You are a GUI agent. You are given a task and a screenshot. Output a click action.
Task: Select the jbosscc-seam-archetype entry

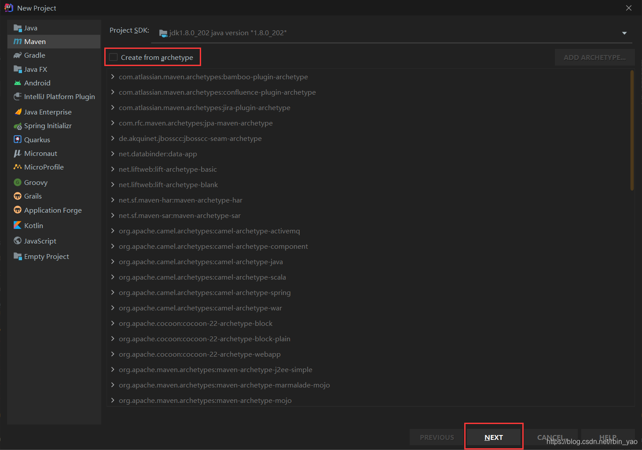(x=190, y=138)
